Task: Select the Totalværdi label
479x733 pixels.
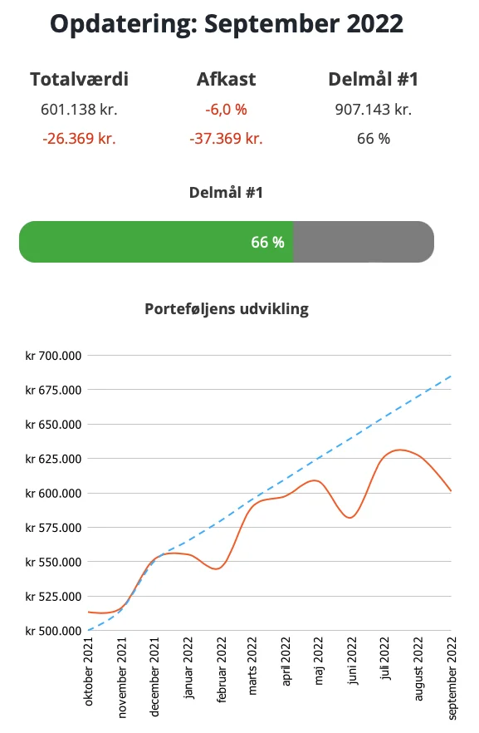Action: (x=79, y=79)
